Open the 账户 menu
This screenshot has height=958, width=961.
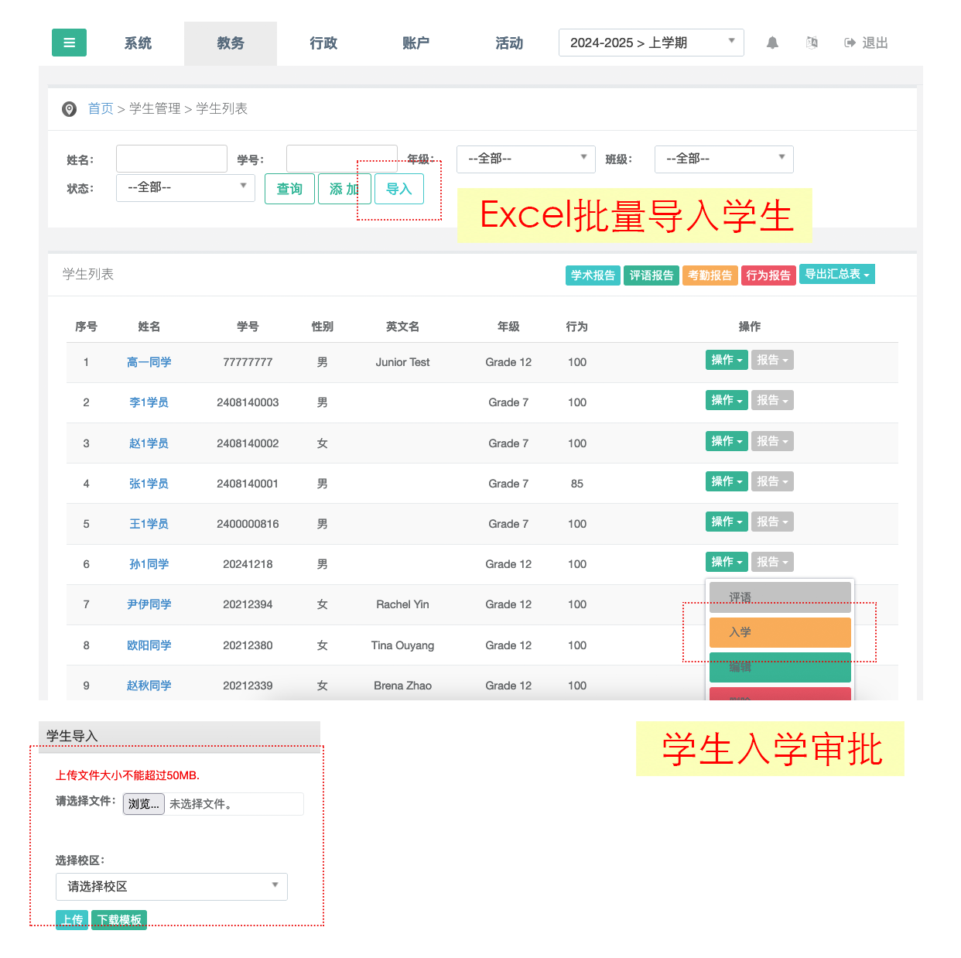pos(416,43)
